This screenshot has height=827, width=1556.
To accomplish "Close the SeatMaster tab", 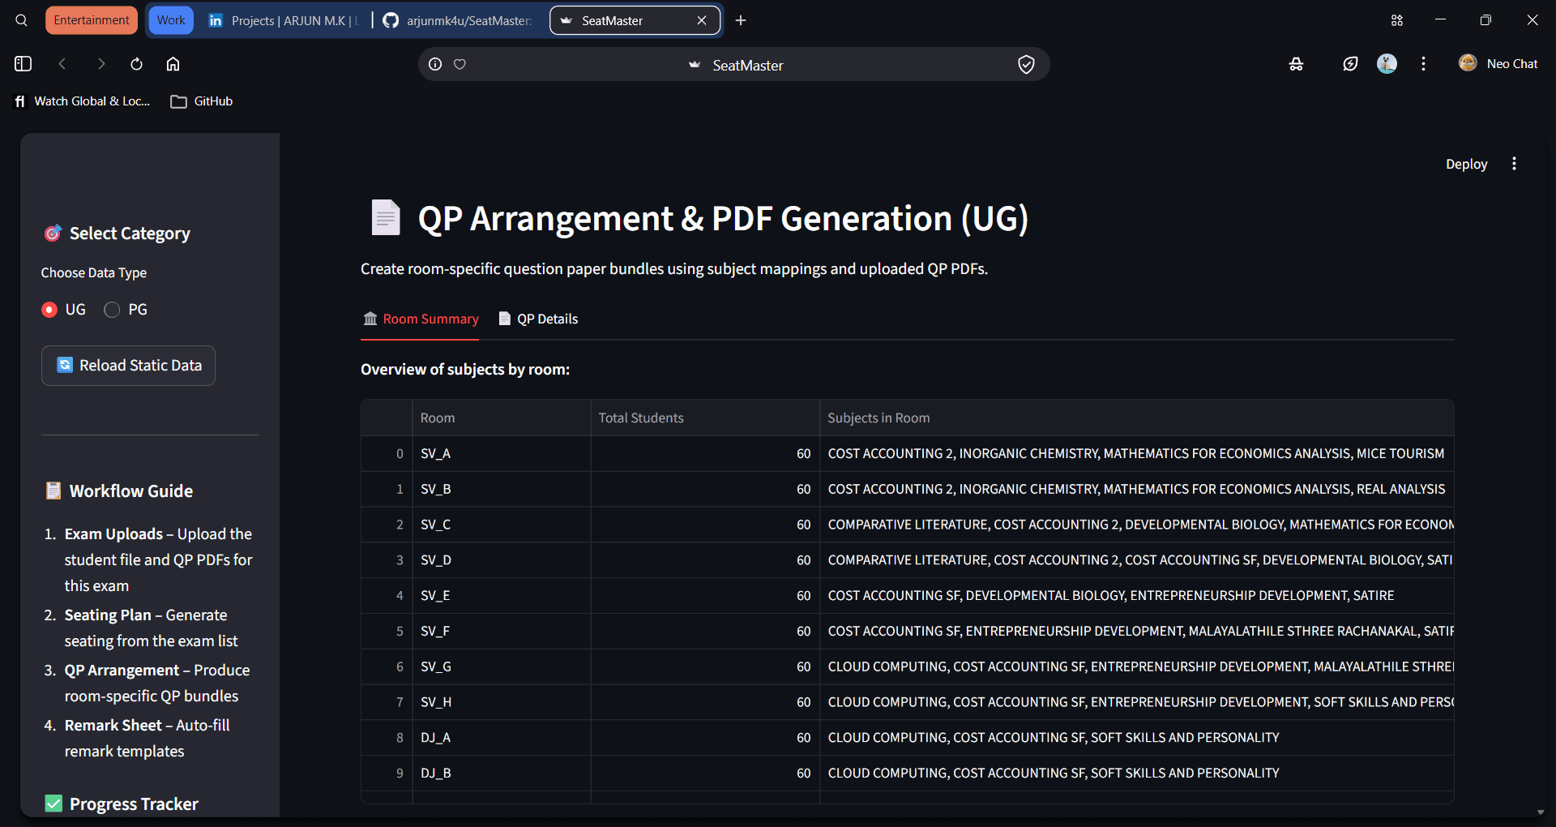I will (x=702, y=20).
